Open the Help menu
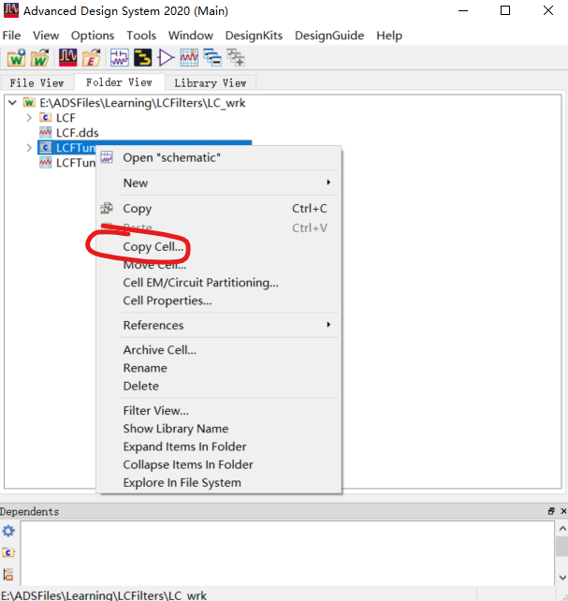The image size is (568, 601). click(389, 36)
